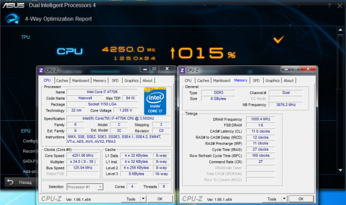
Task: Open the Caches tab in the left CPU-Z window
Action: [x=62, y=81]
